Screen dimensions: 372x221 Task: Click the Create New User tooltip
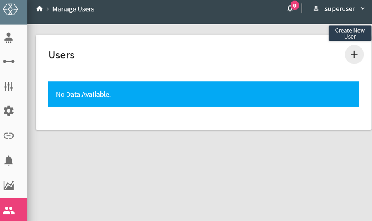pos(350,33)
